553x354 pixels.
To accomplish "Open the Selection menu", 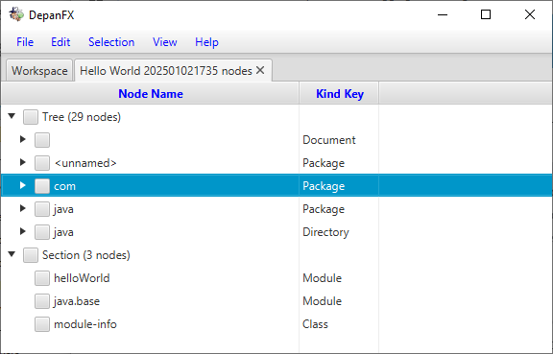I will [111, 42].
